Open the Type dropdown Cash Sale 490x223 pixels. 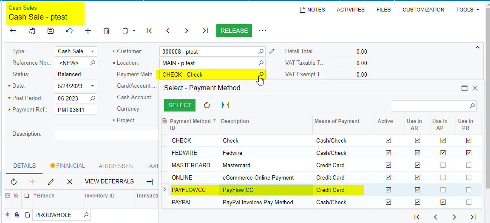[93, 51]
